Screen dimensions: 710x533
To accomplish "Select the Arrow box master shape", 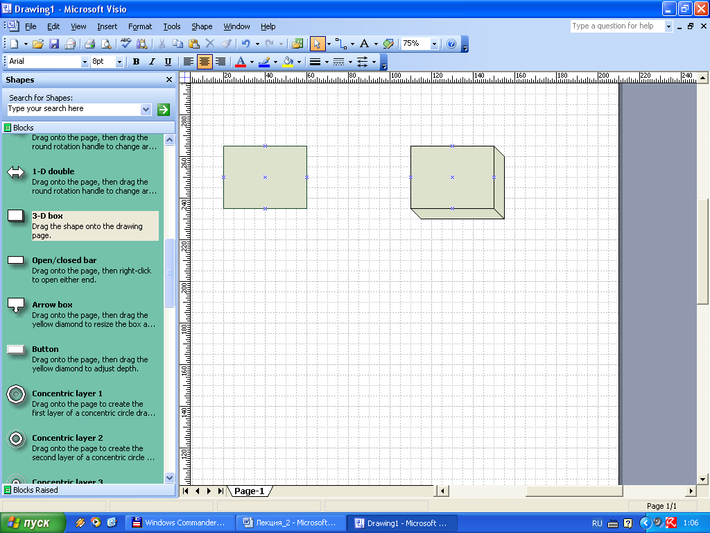I will (x=82, y=314).
